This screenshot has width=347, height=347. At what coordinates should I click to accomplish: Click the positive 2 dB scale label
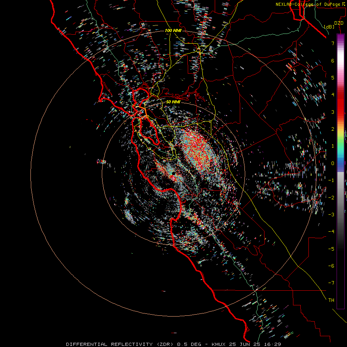tap(333, 129)
